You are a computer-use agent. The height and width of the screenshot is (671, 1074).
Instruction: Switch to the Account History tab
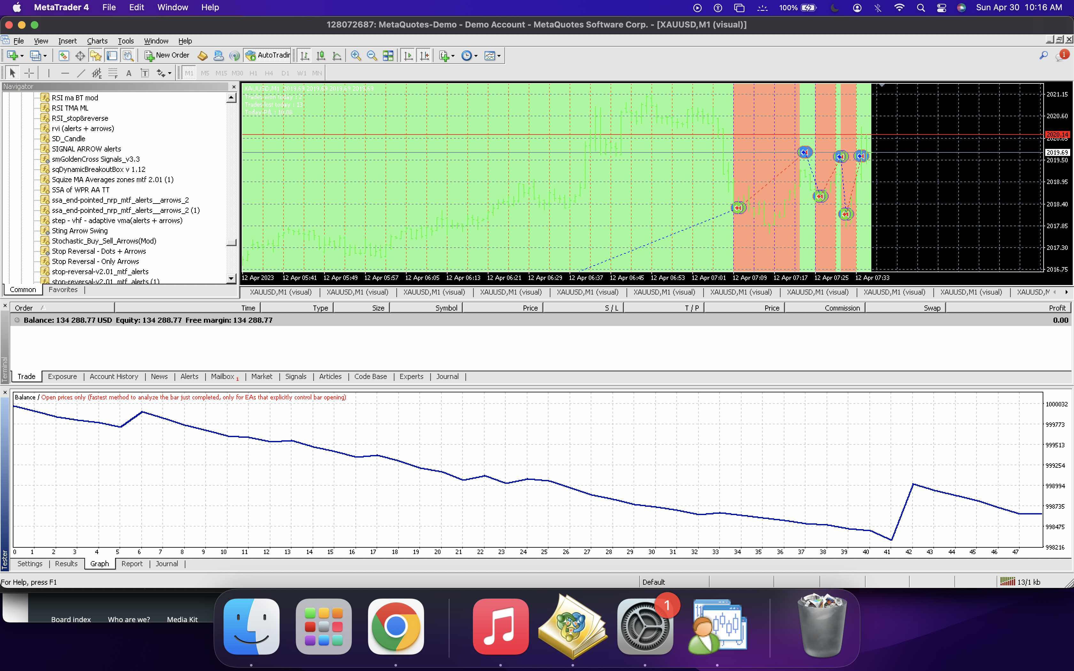pos(113,376)
